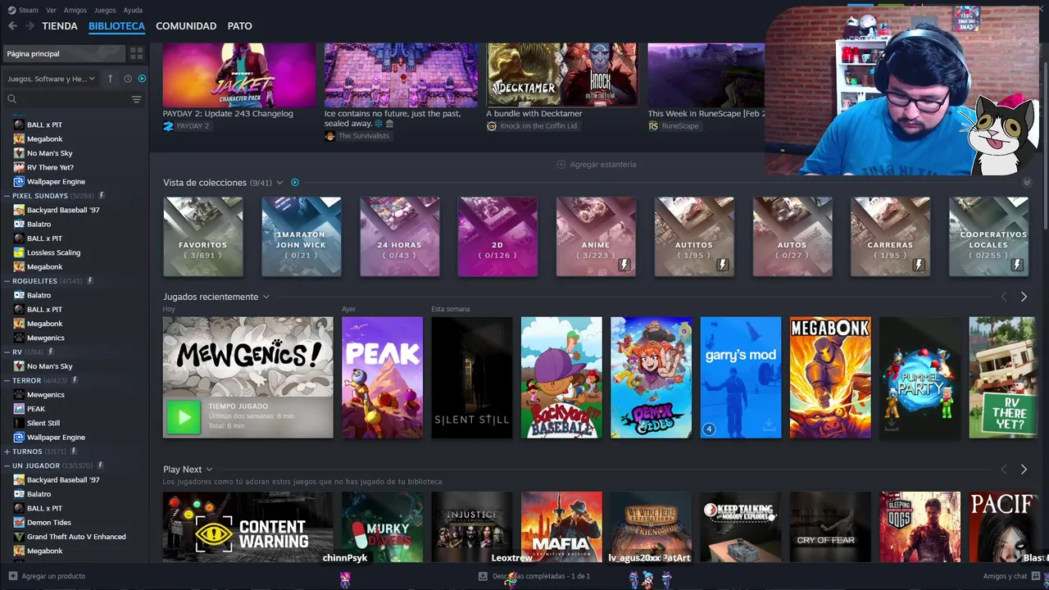Click Agregar un producto
The width and height of the screenshot is (1049, 590).
click(53, 576)
